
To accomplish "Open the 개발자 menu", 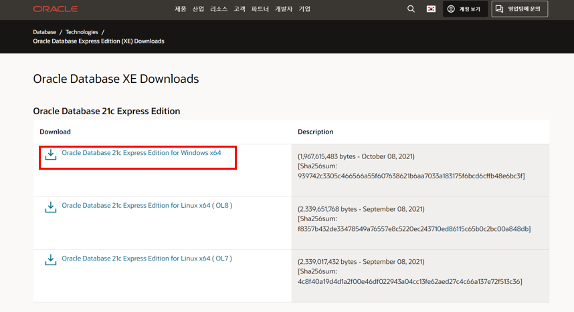I will [x=284, y=9].
